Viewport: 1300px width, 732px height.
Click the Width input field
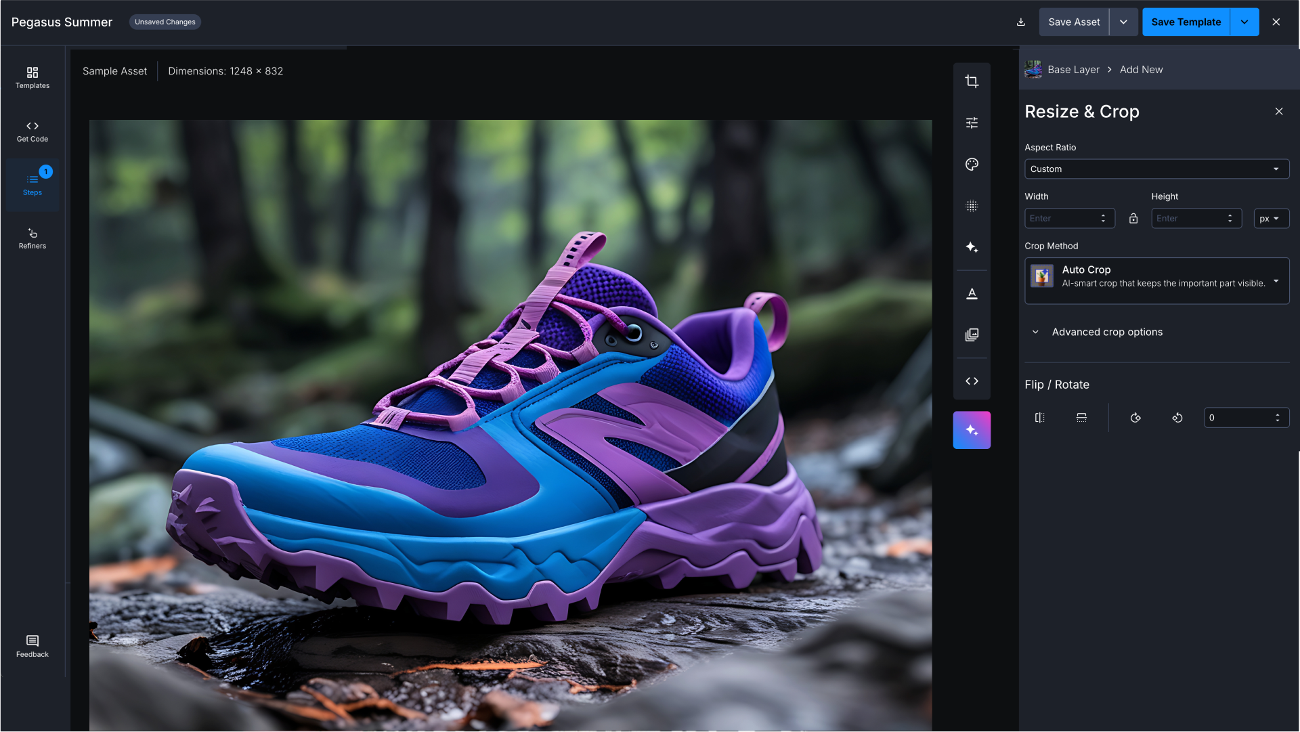1061,218
